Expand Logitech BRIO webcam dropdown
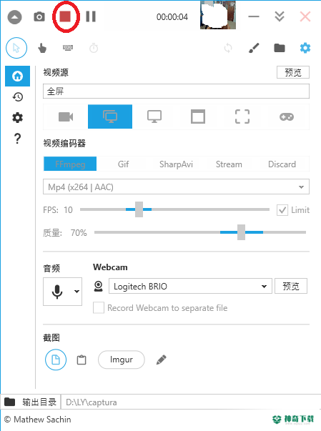The width and height of the screenshot is (321, 431). (190, 286)
